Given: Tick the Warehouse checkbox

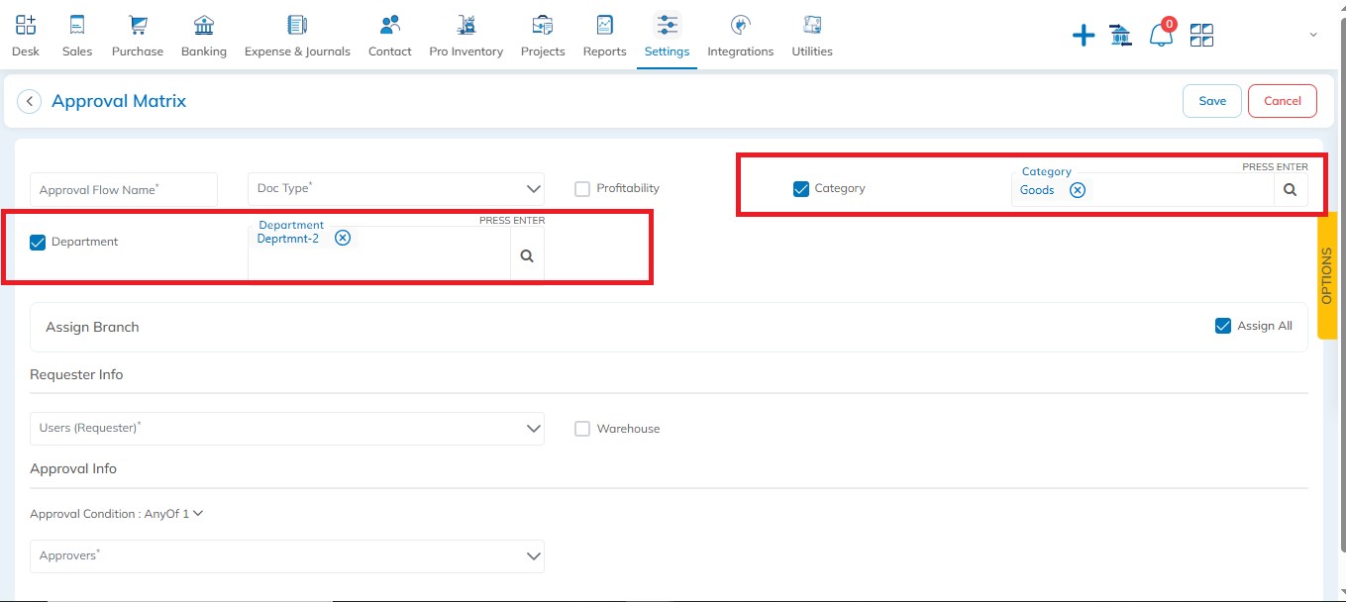Looking at the screenshot, I should coord(582,429).
